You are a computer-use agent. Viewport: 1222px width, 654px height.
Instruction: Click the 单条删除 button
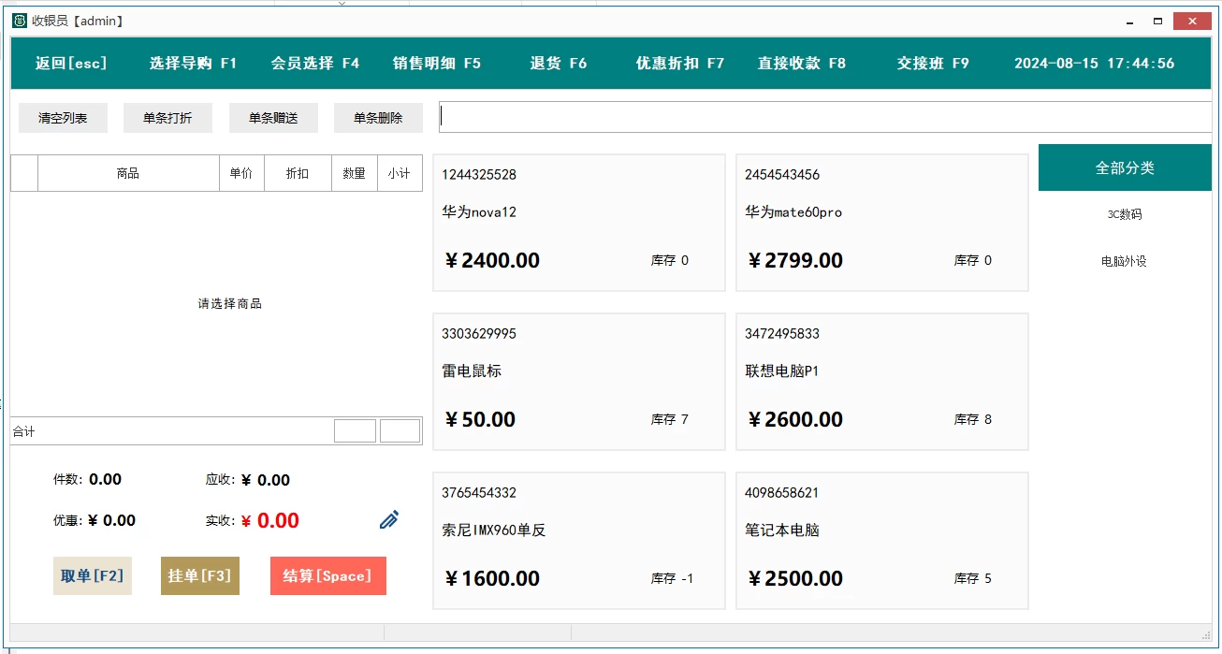click(x=378, y=118)
